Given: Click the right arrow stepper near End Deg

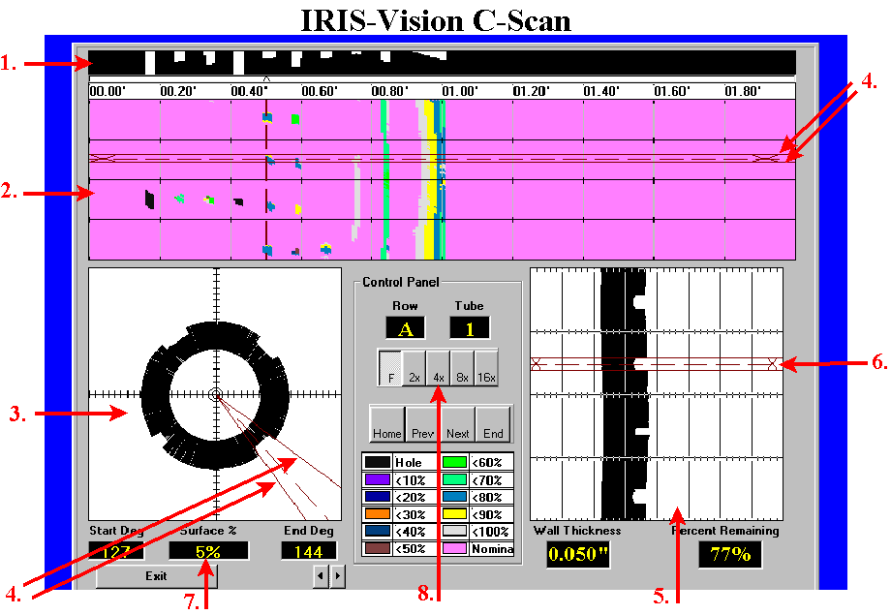Looking at the screenshot, I should click(338, 576).
